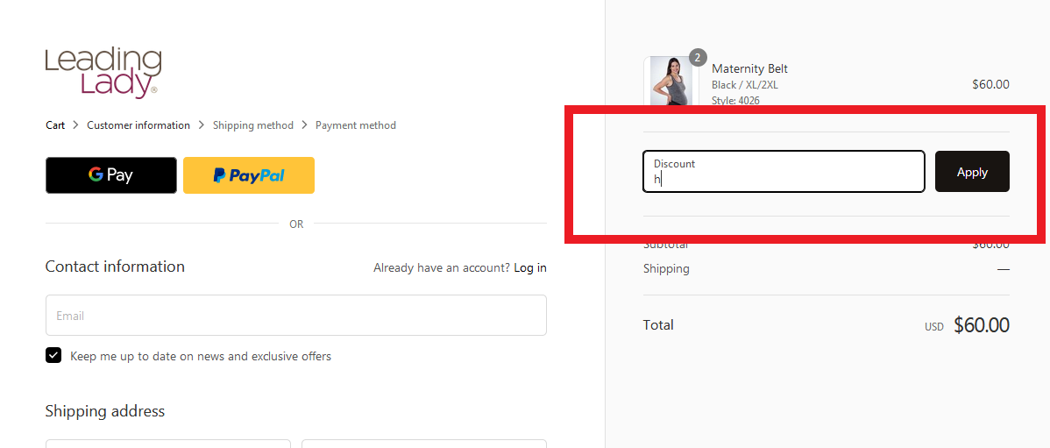This screenshot has height=448, width=1050.
Task: Open the Maternity Belt product thumbnail
Action: click(670, 81)
